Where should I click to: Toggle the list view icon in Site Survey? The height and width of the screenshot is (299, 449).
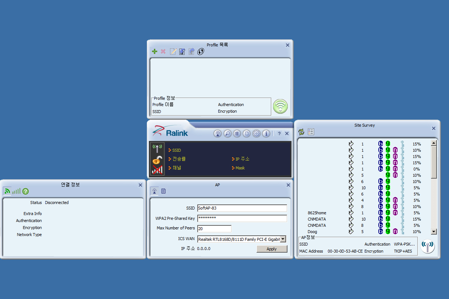coord(311,132)
